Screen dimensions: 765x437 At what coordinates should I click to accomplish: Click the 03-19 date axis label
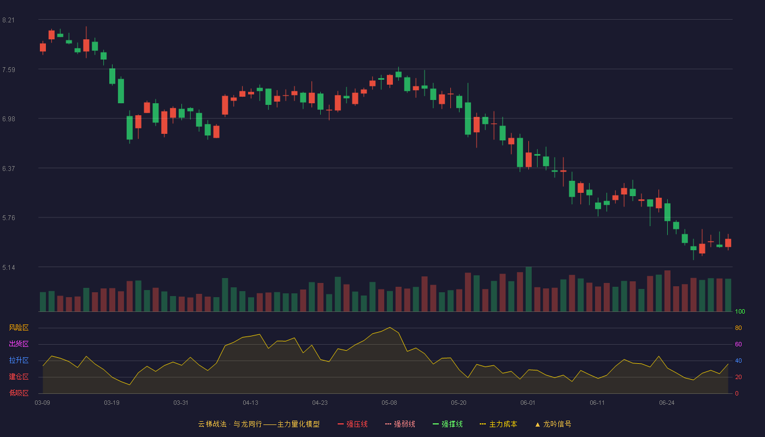pyautogui.click(x=111, y=403)
